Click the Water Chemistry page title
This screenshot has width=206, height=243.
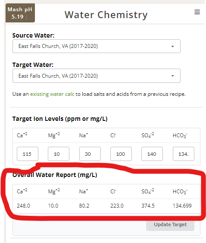(106, 15)
